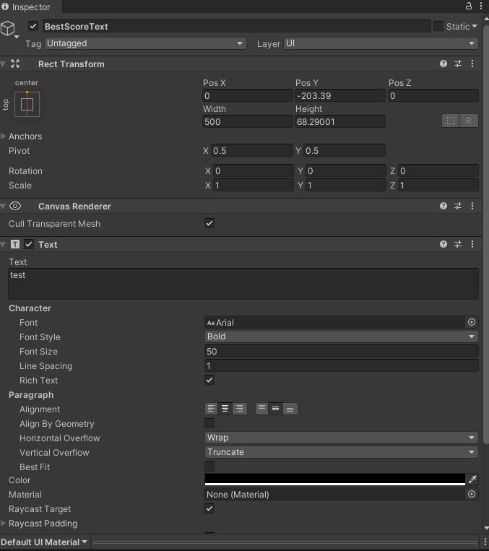Set horizontal alignment to center

[x=225, y=409]
